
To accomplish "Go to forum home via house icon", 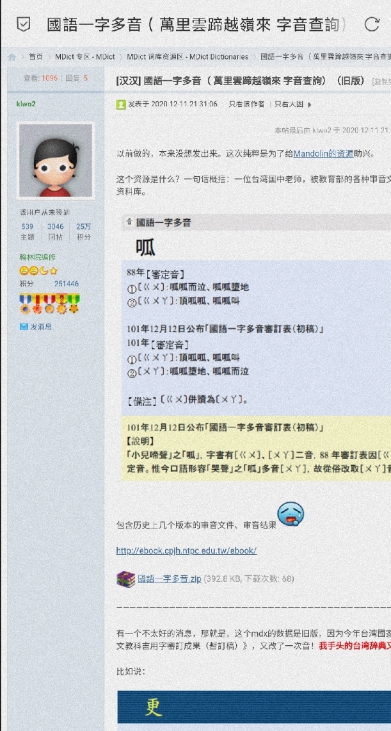I will point(12,57).
